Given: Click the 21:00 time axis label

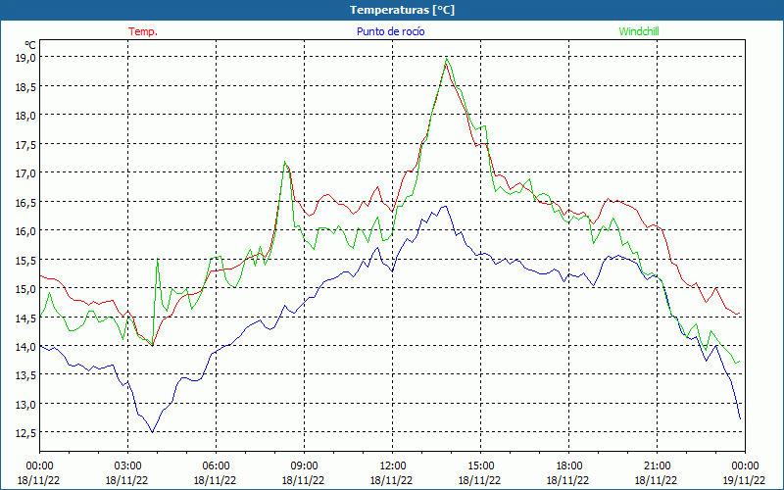Looking at the screenshot, I should [657, 466].
